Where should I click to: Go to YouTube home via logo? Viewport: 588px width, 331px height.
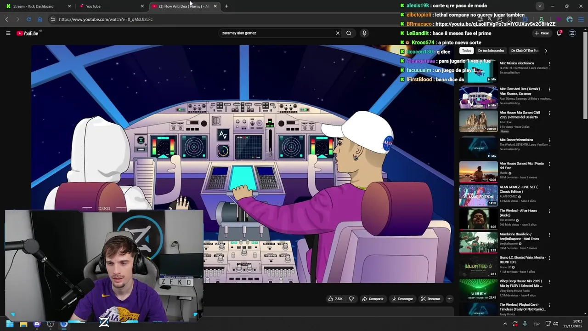[28, 33]
